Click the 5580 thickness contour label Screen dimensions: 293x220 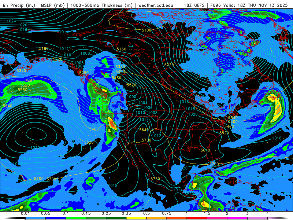point(22,90)
